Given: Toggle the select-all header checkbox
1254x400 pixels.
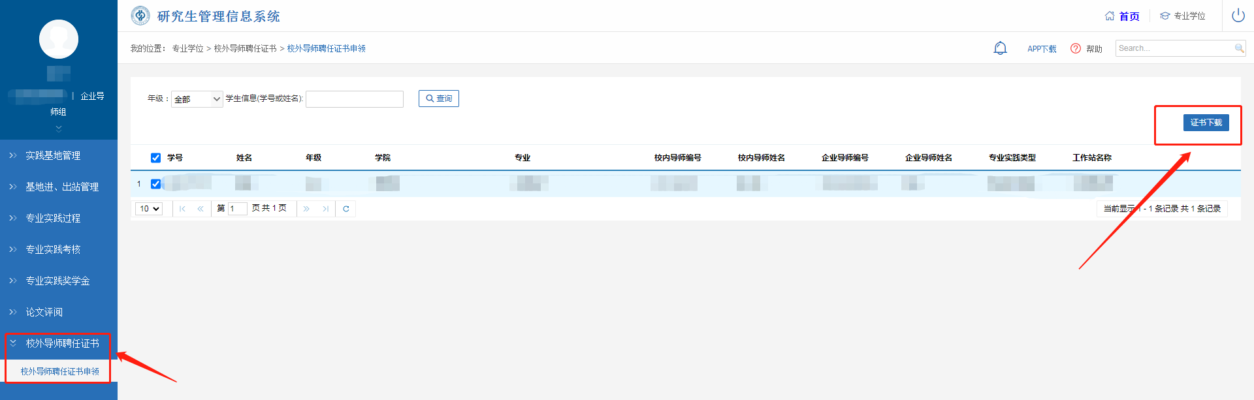Looking at the screenshot, I should tap(155, 158).
